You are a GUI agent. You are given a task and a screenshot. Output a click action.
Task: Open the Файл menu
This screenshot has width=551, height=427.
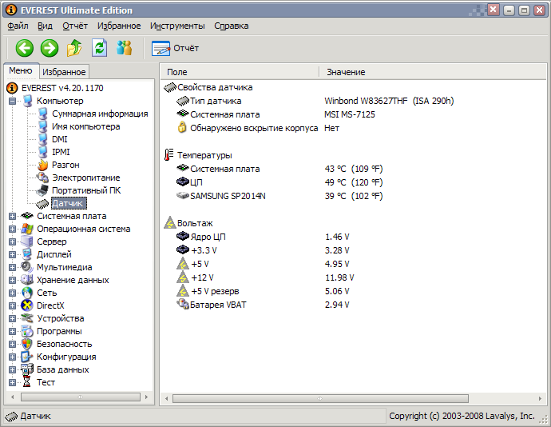[18, 26]
